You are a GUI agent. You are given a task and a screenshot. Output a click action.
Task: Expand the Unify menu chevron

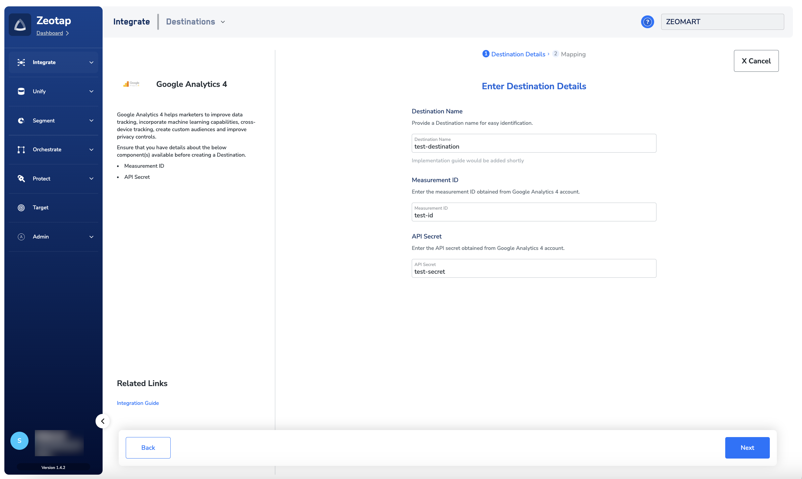pos(91,91)
